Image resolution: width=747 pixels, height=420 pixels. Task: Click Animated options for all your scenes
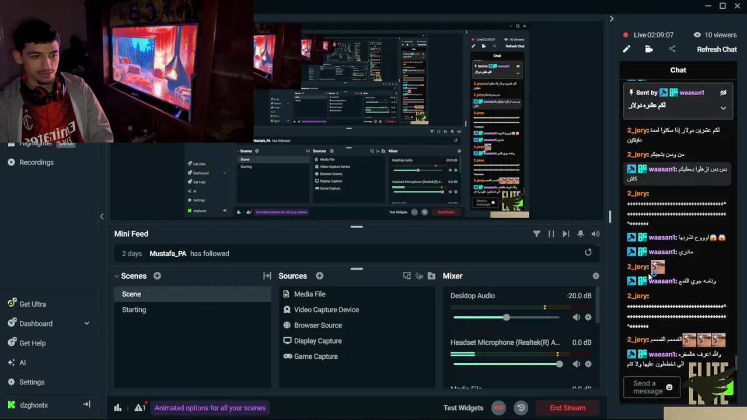(x=210, y=408)
